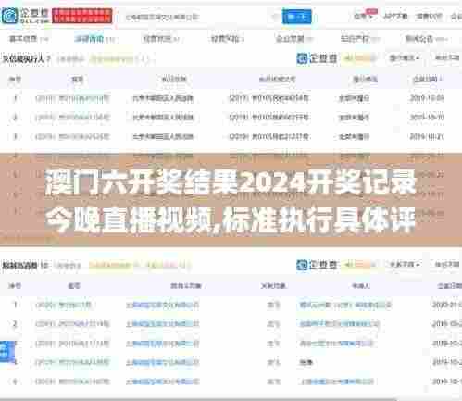Open the case number in 限制高消费 row 1
Viewport: 462px width, 401px height.
coord(63,306)
